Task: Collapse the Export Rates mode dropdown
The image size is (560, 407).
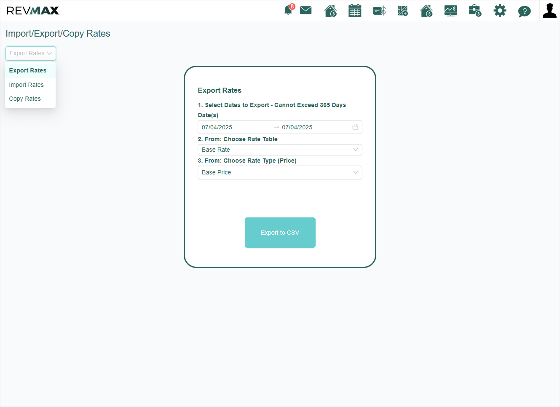Action: click(x=30, y=53)
